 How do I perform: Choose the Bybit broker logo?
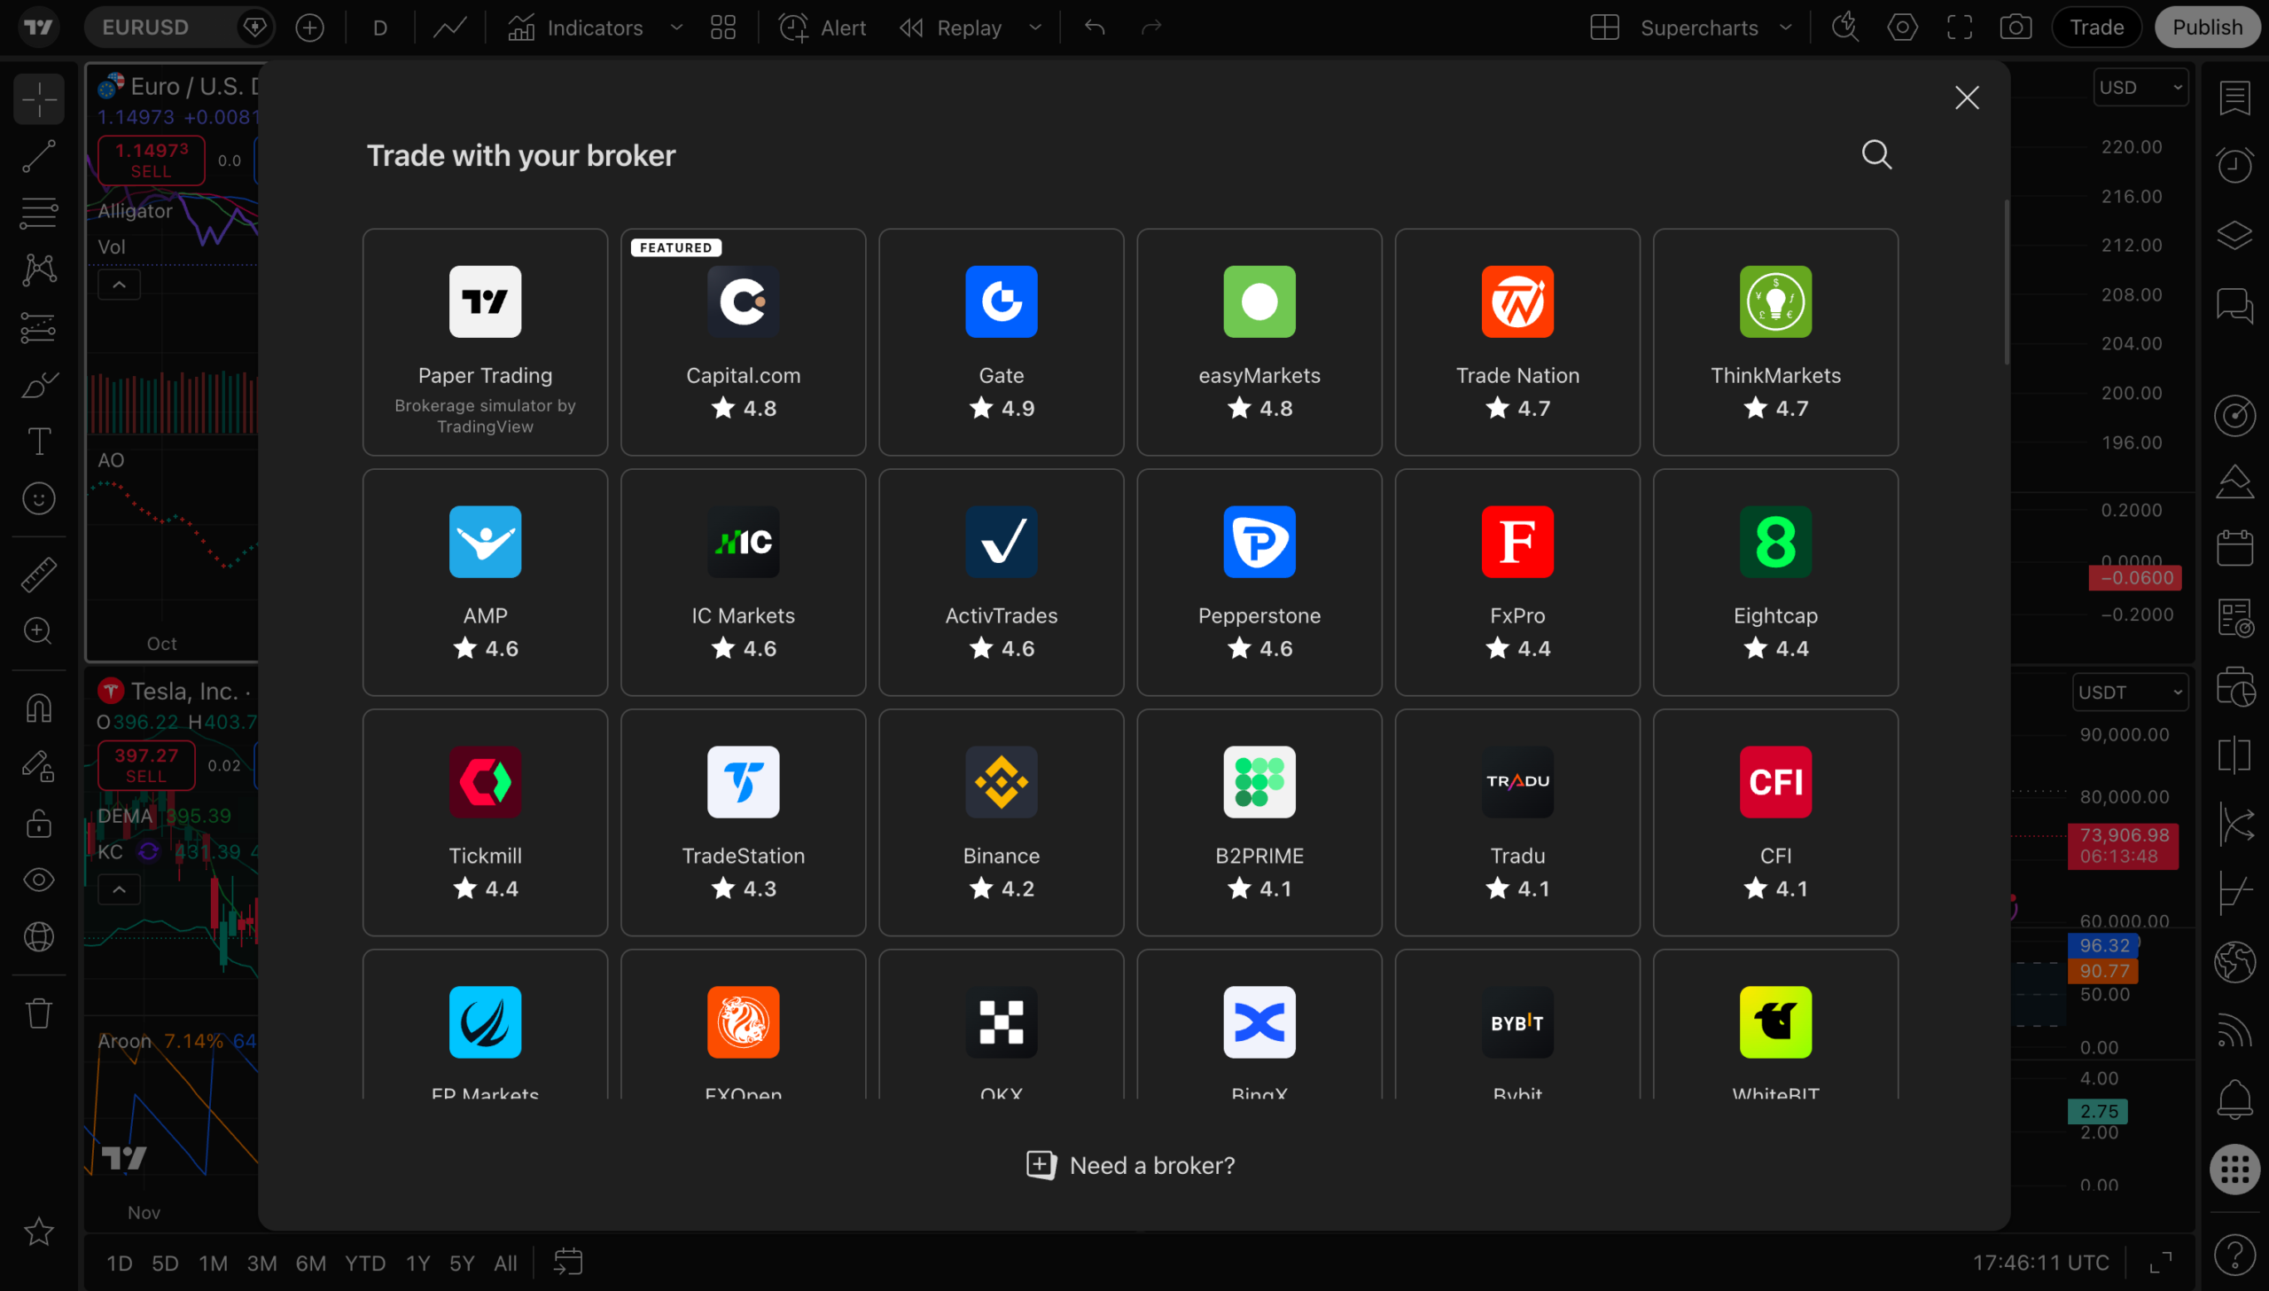click(x=1517, y=1022)
